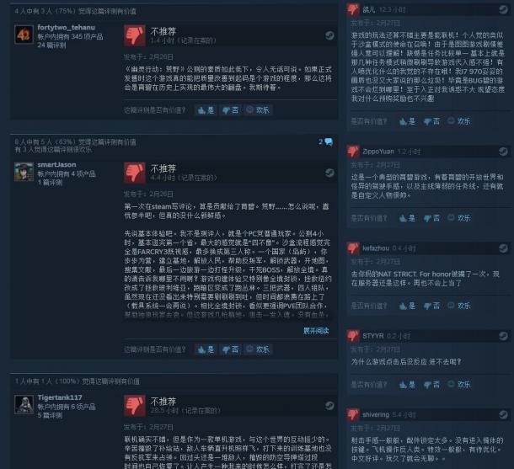Click the Steam icon on Tigertank117's review
514x469 pixels.
pos(329,406)
